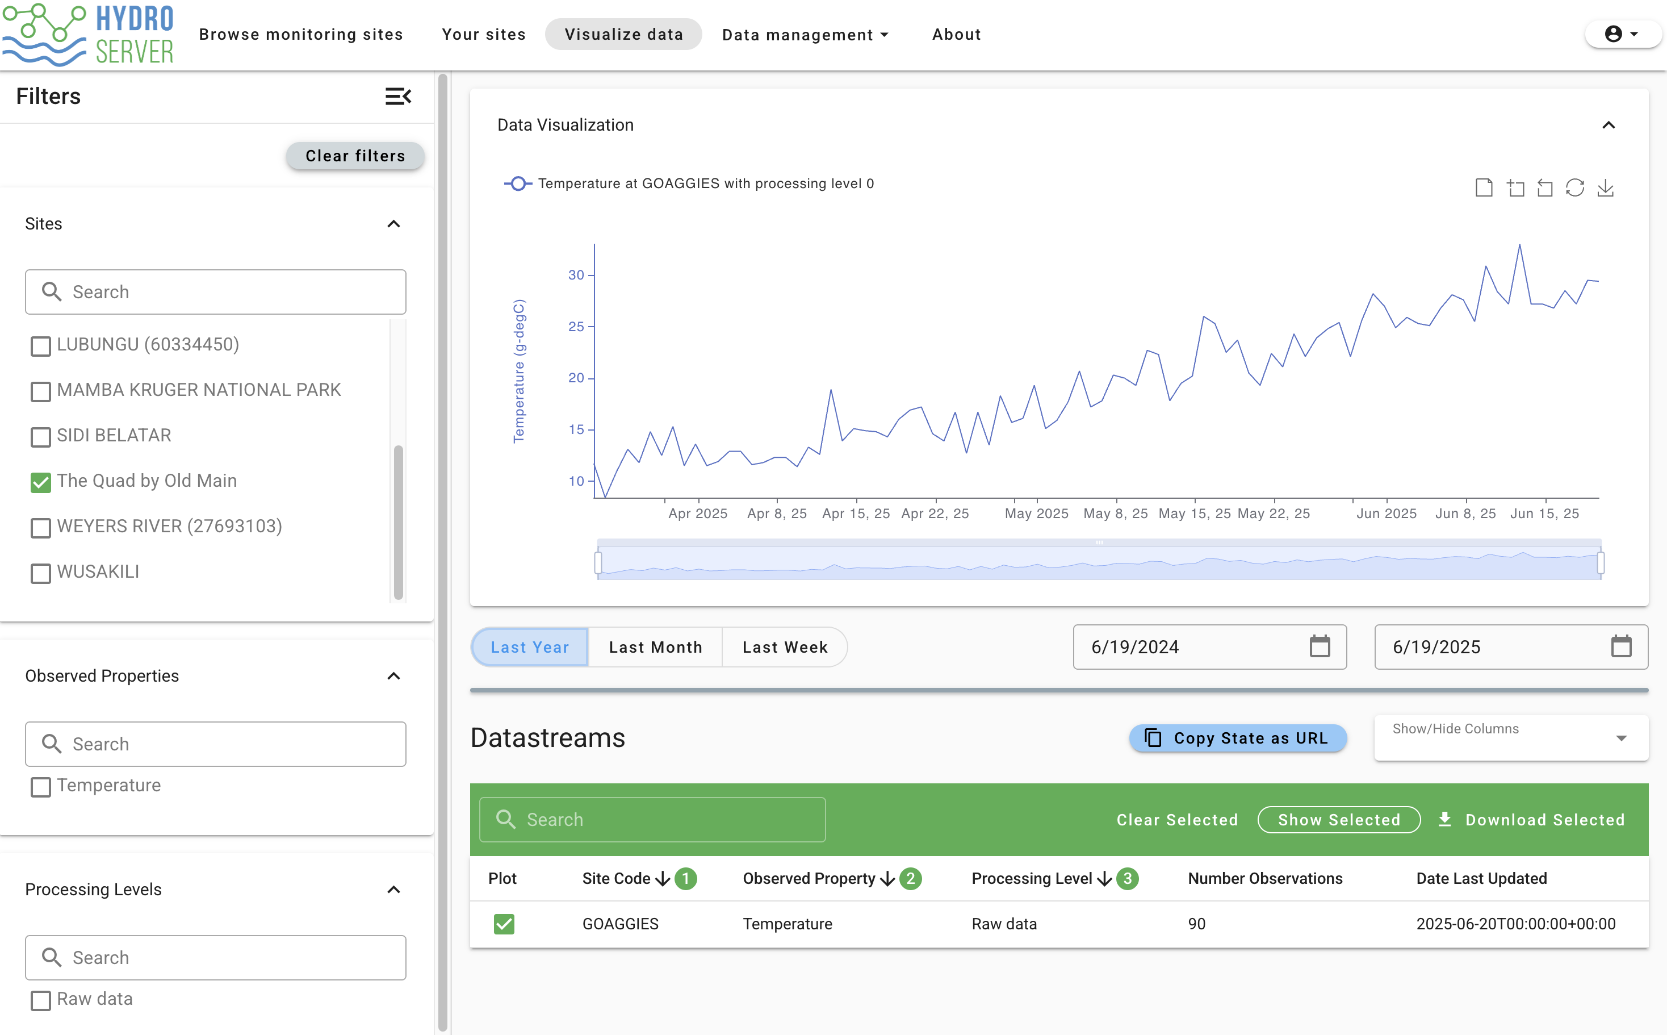The width and height of the screenshot is (1667, 1035).
Task: Click the sort order badge 1
Action: click(x=685, y=878)
